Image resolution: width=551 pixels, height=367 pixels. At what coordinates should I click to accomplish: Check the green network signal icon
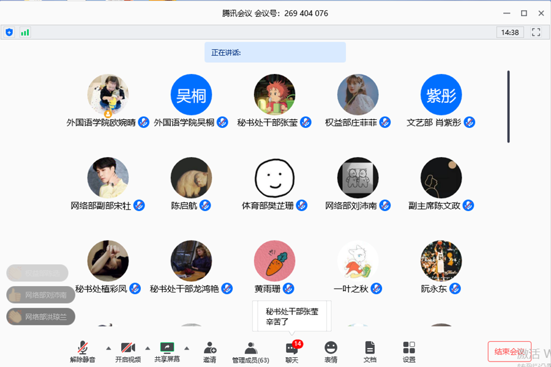click(x=25, y=32)
